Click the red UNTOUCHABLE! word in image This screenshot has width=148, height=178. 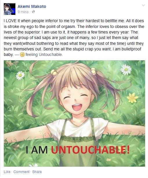pos(90,150)
